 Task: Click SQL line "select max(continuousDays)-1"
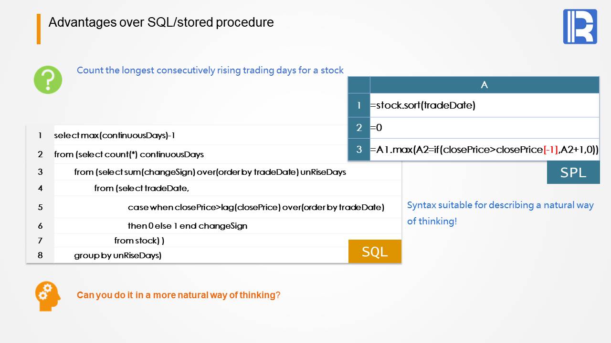coord(115,135)
